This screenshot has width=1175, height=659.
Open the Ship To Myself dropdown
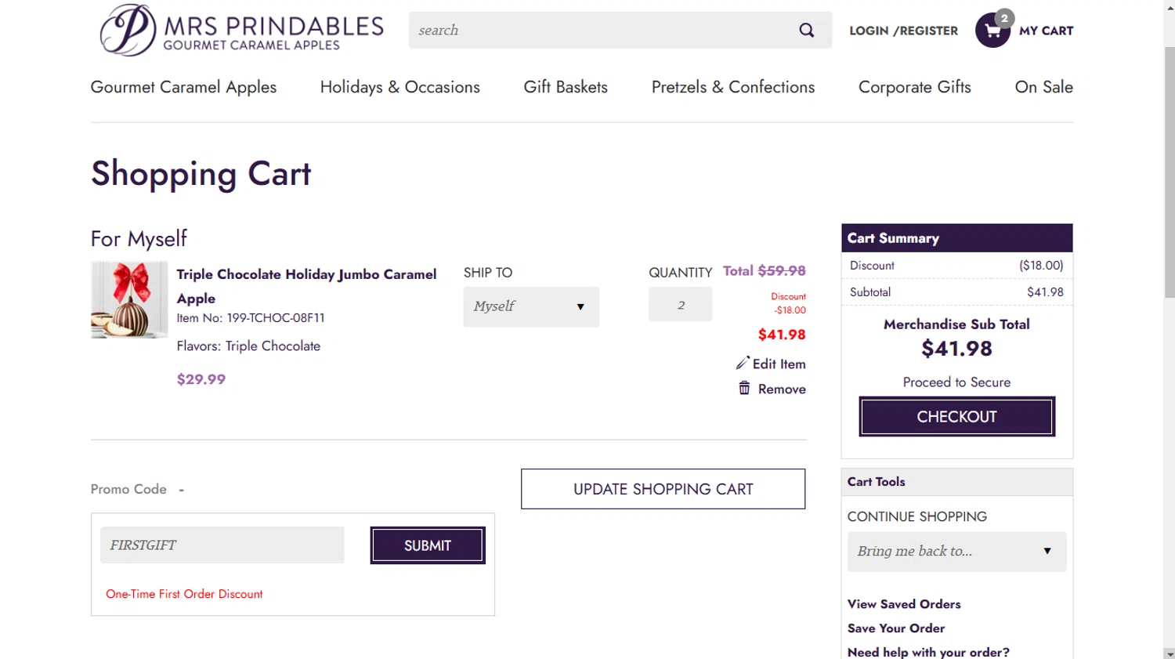pyautogui.click(x=531, y=306)
